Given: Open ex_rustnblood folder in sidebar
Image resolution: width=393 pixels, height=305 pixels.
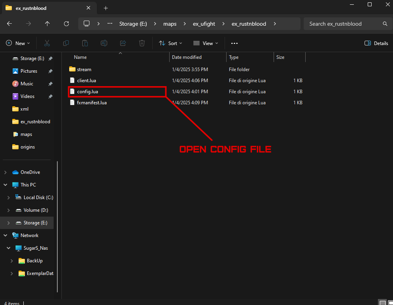Looking at the screenshot, I should click(x=31, y=122).
